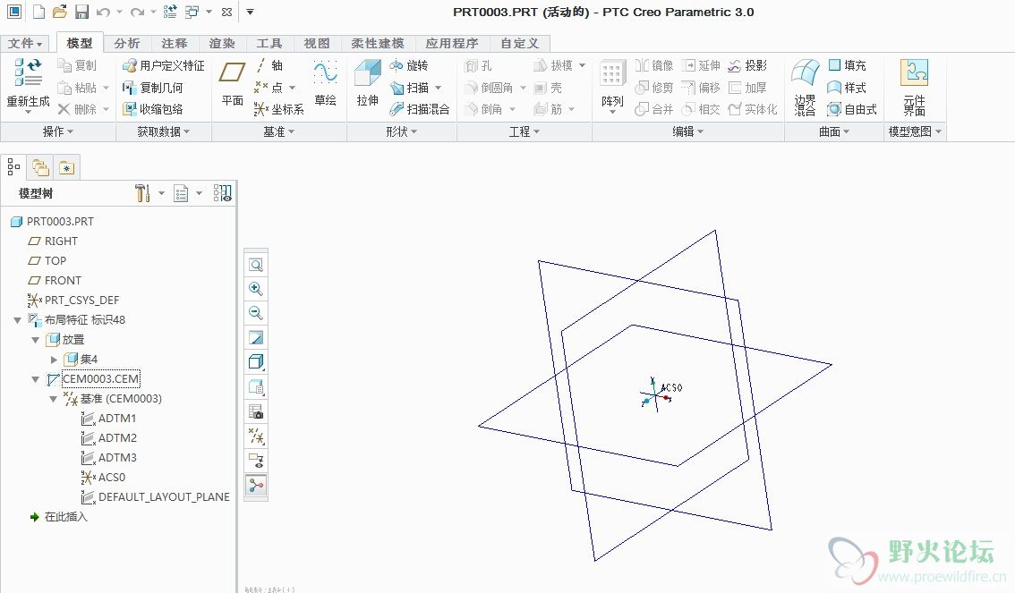
Task: Collapse the 放置 tree node
Action: pyautogui.click(x=36, y=340)
